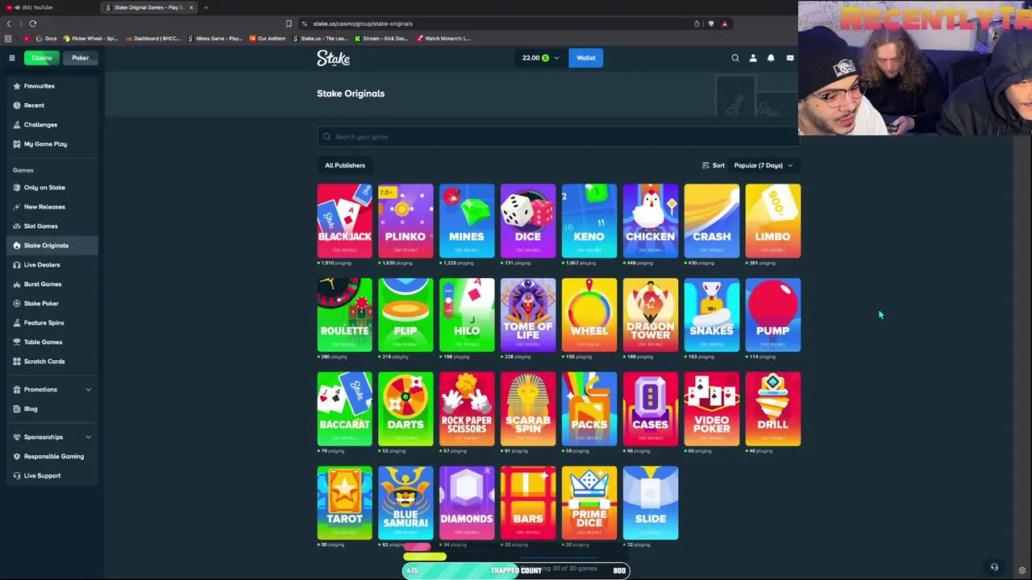Open the Dice game tile

point(528,221)
